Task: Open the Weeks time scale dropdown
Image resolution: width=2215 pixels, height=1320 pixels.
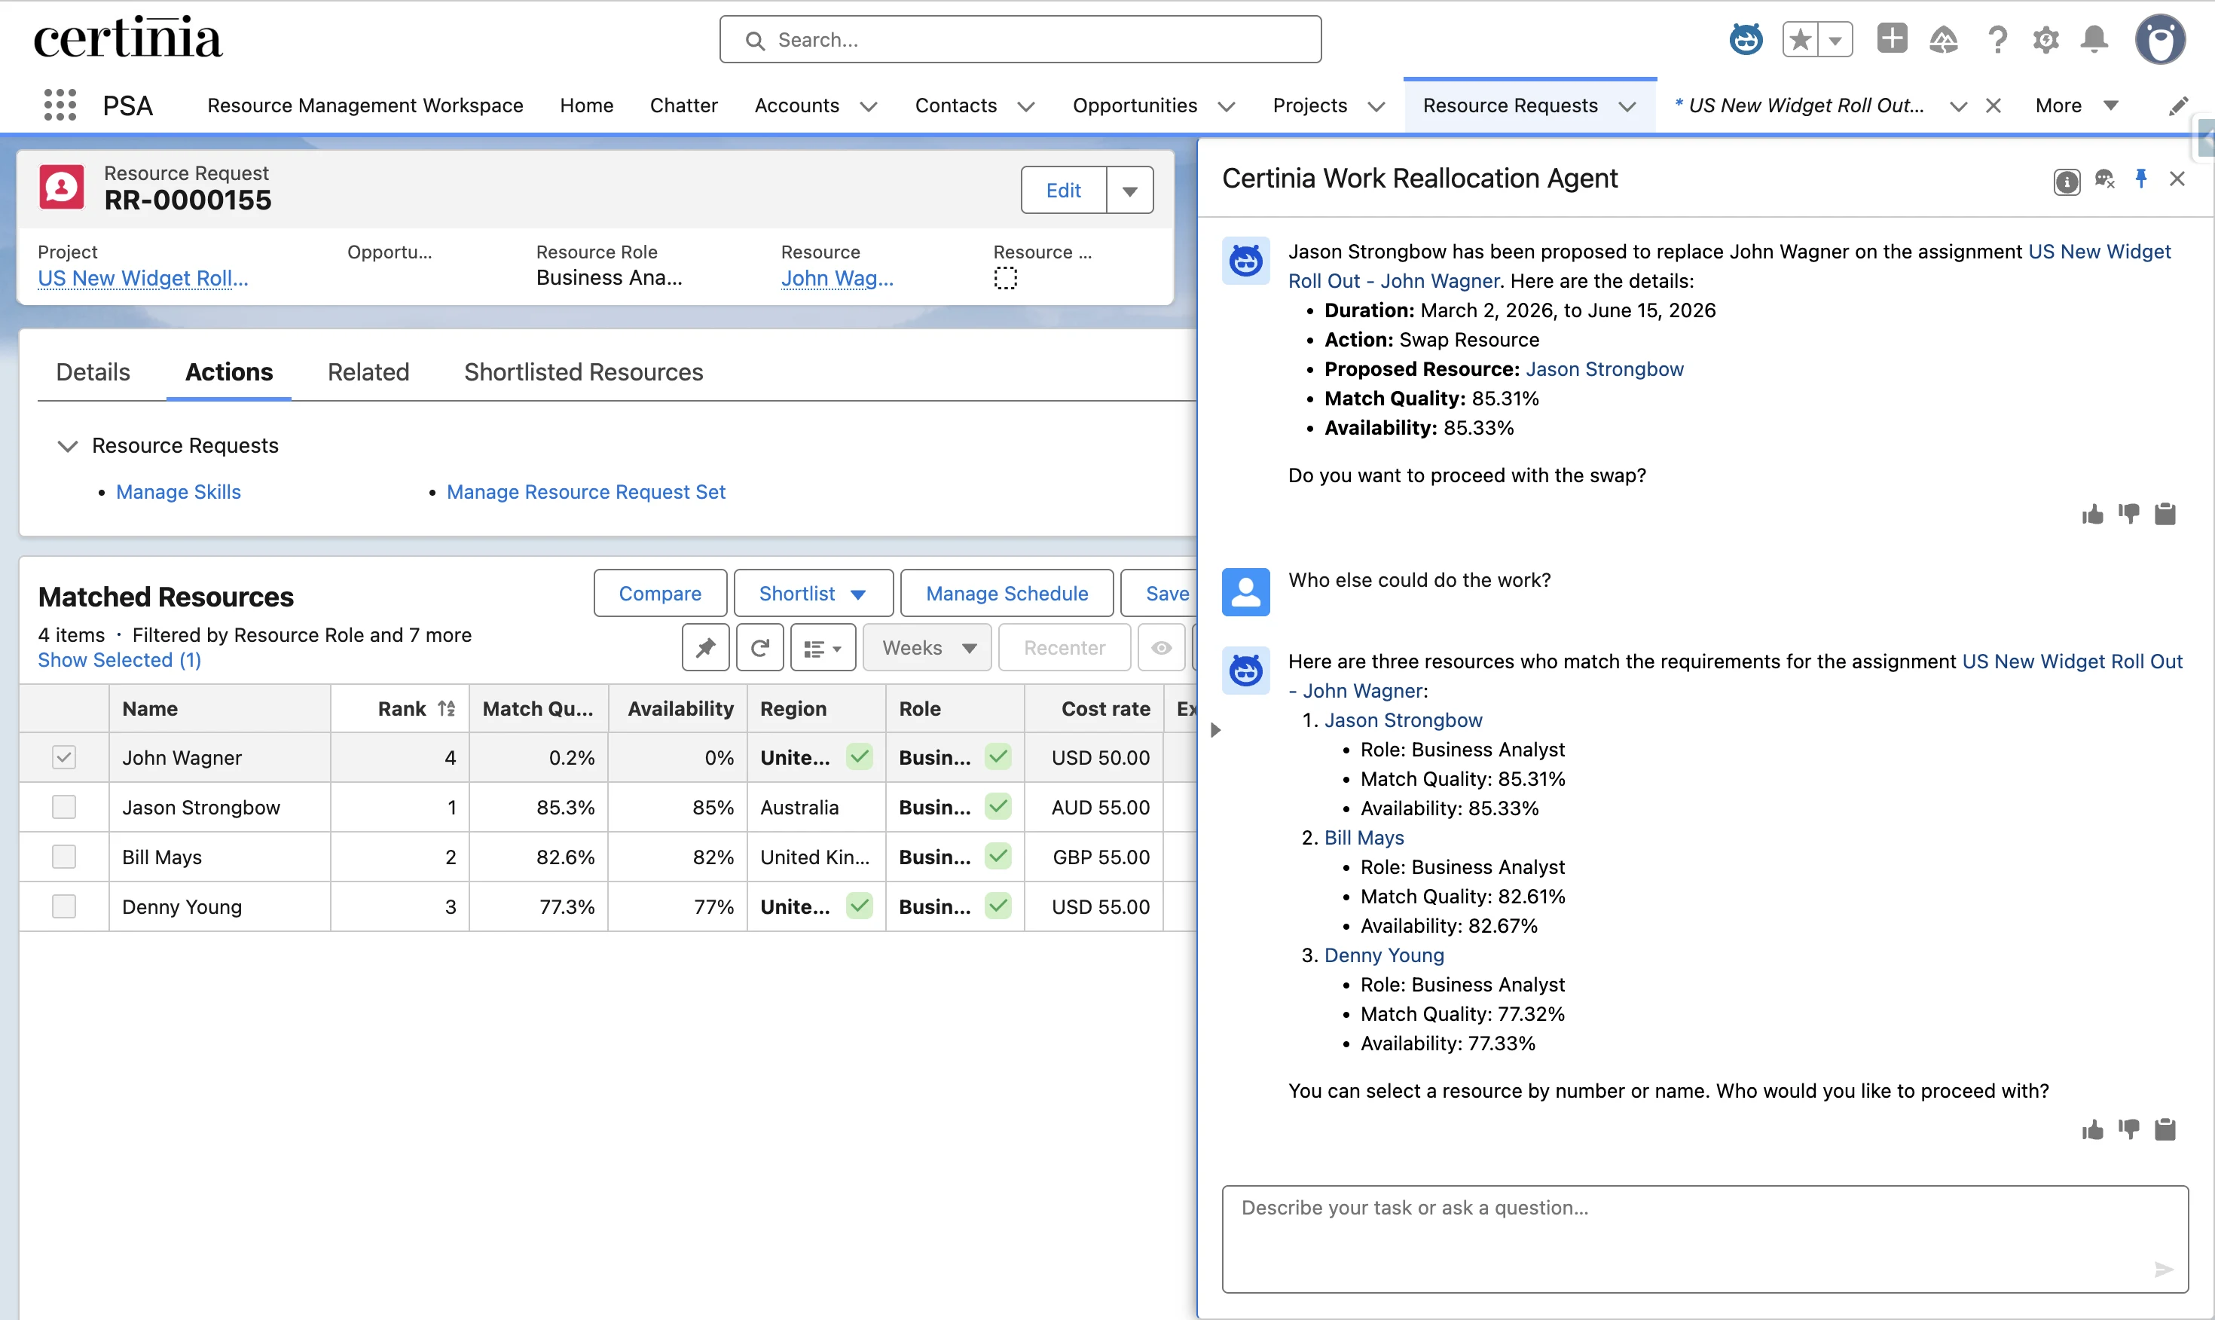Action: pyautogui.click(x=927, y=647)
